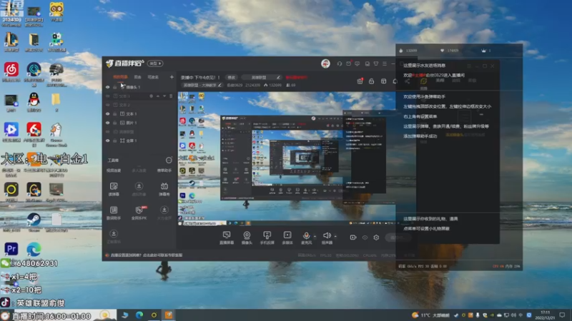
Task: Open gift box icon above preview
Action: pyautogui.click(x=360, y=81)
